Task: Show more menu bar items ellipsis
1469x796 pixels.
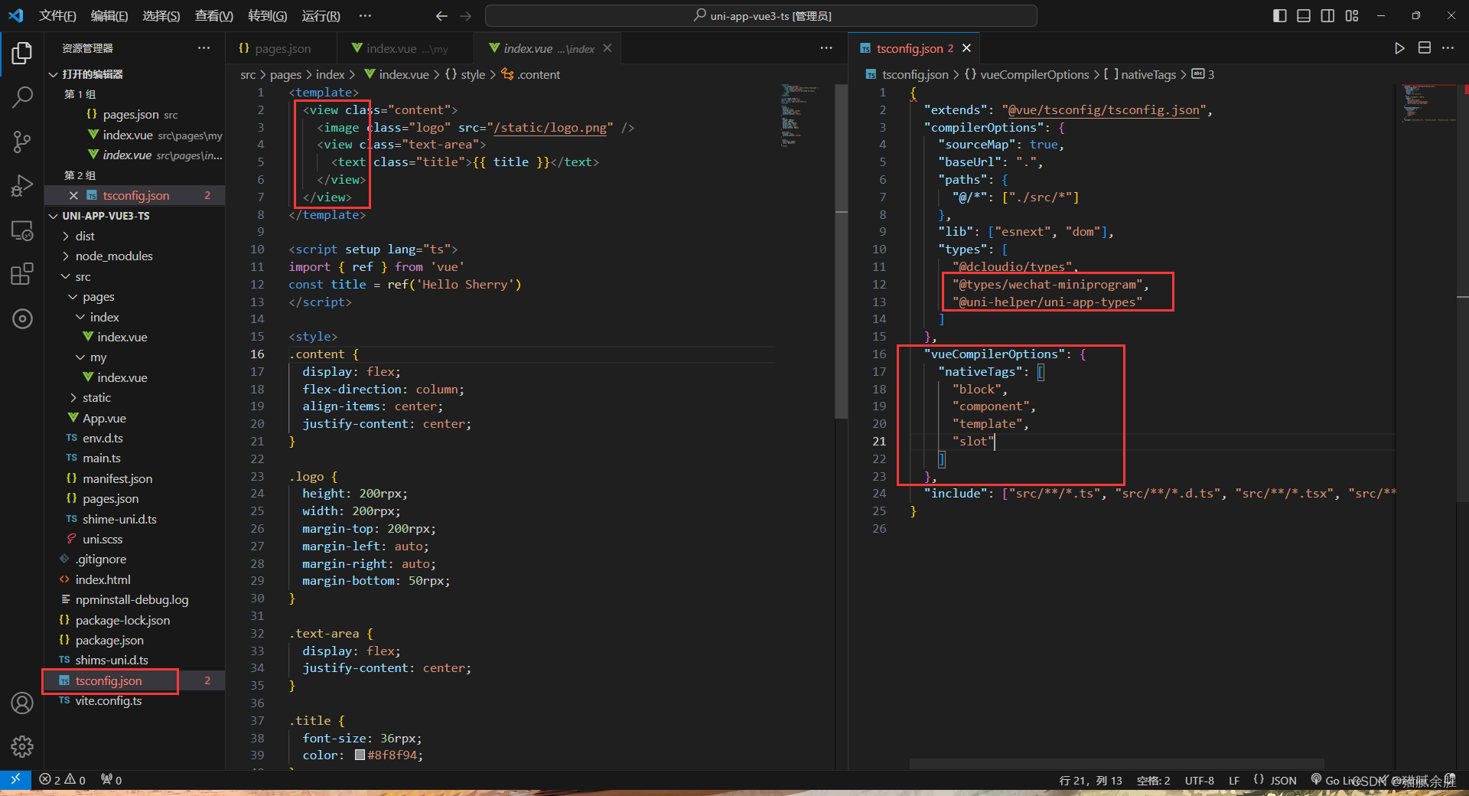Action: (x=366, y=16)
